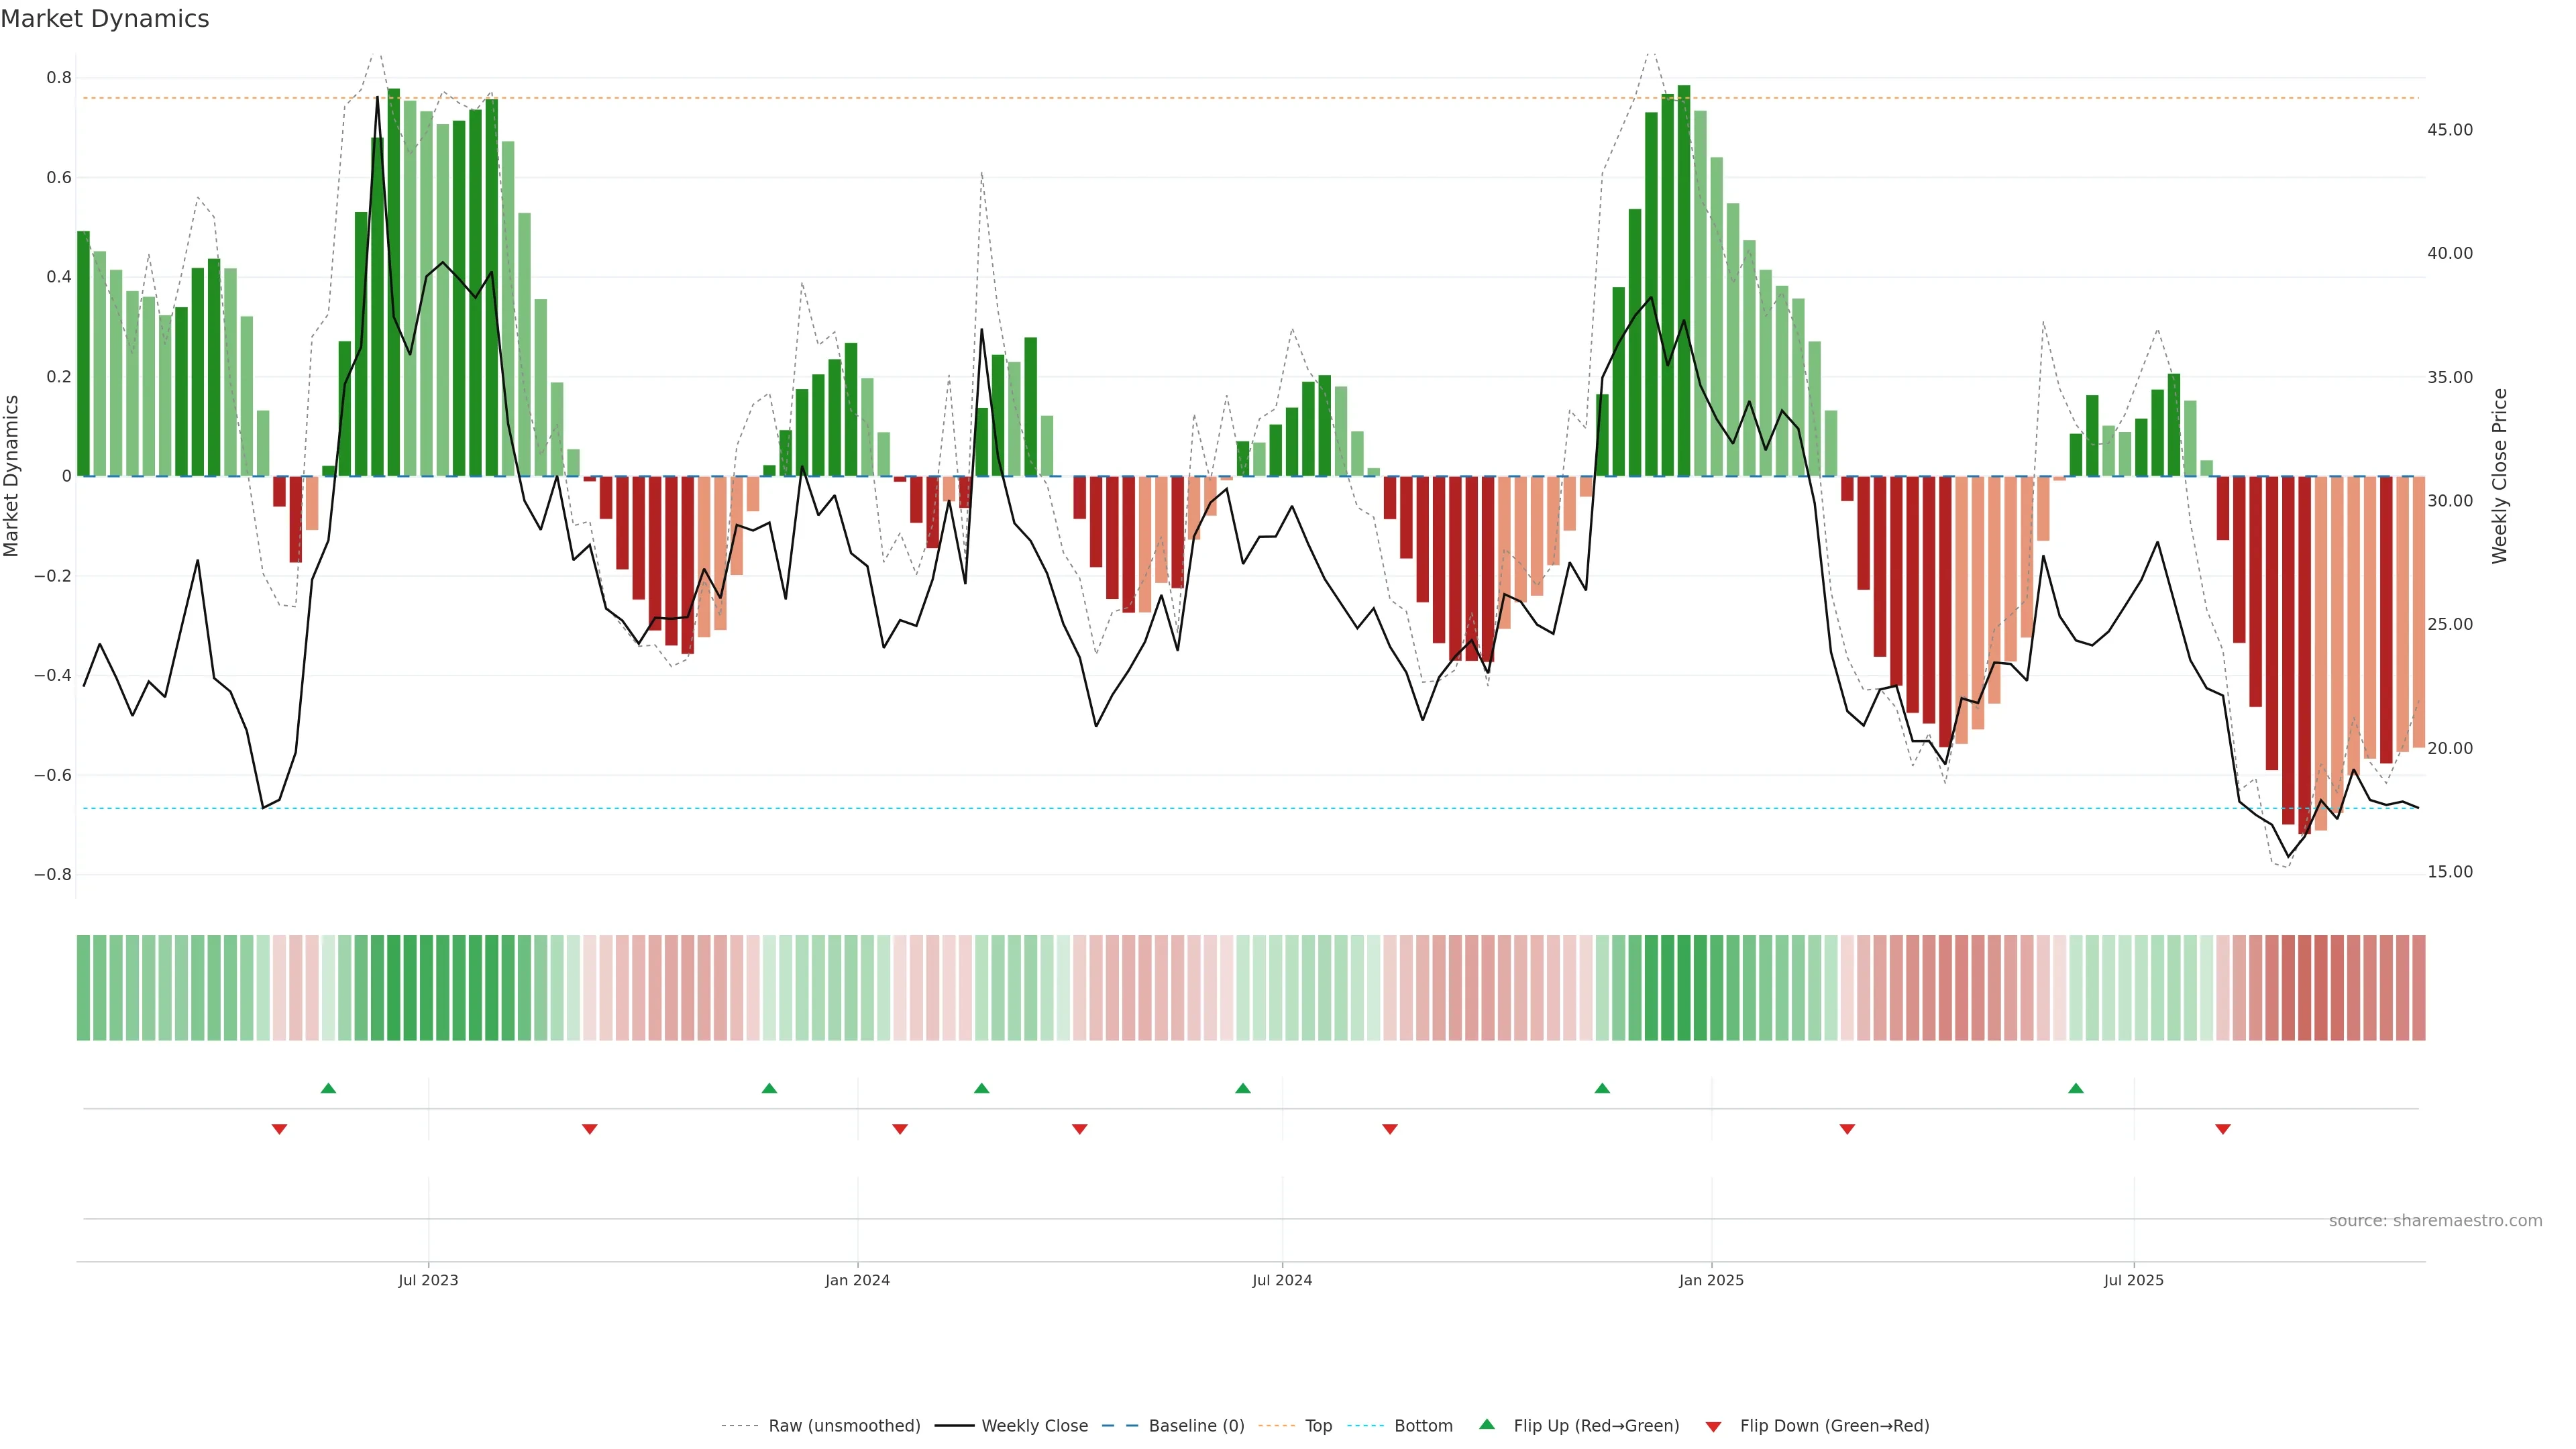Click red Flip Down triangle right after Jan 2024

point(900,1129)
